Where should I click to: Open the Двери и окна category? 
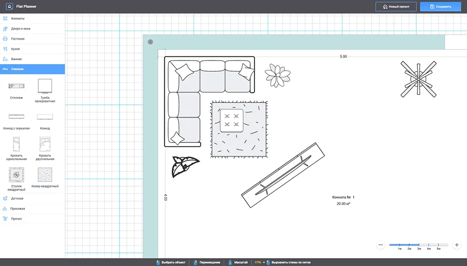32,29
